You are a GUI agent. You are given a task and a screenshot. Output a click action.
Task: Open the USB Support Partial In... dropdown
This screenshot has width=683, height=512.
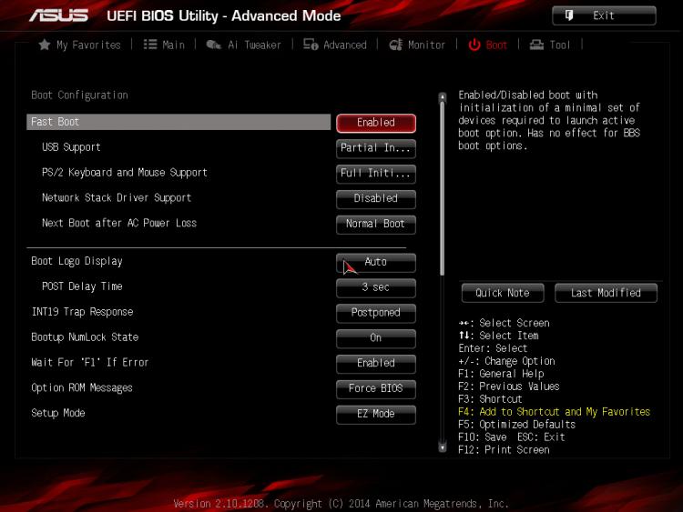376,148
